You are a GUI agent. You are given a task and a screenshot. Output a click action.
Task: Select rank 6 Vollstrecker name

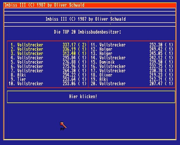(30, 66)
